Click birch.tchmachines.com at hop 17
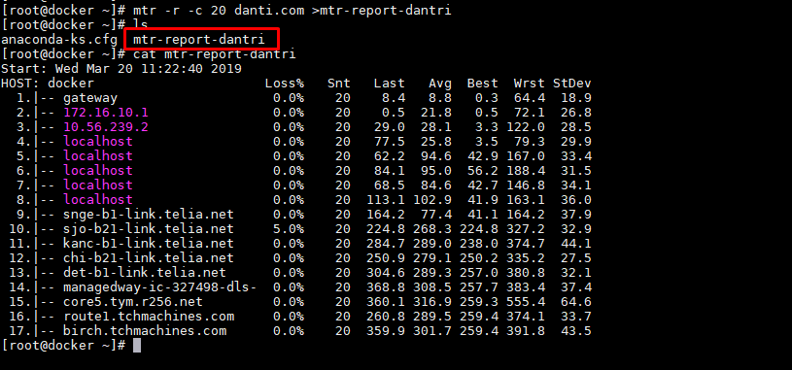Image resolution: width=792 pixels, height=370 pixels. point(145,330)
